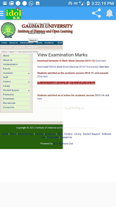Expand Academic submenu arrow in sidebar

[x=29, y=73]
